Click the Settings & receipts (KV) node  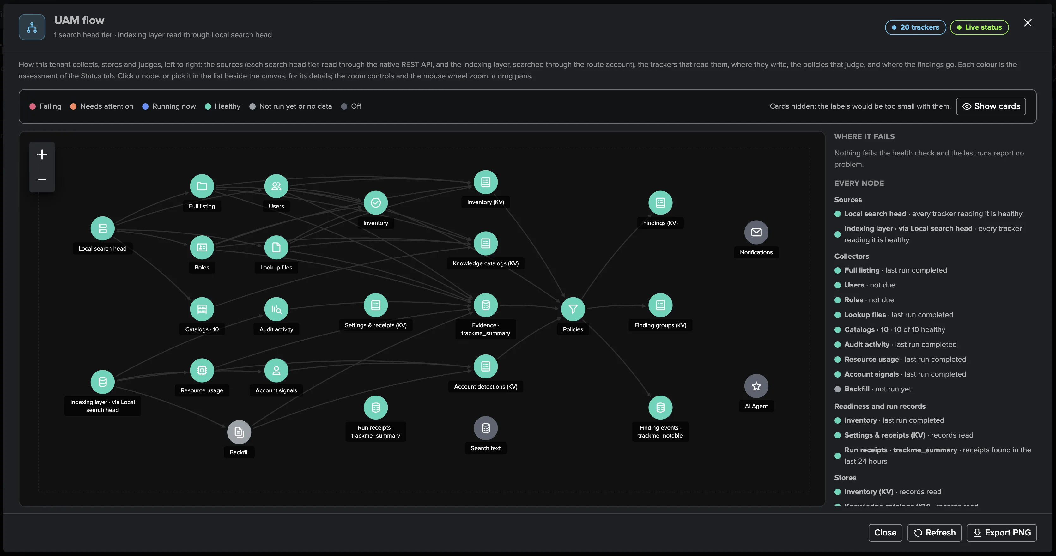[375, 305]
